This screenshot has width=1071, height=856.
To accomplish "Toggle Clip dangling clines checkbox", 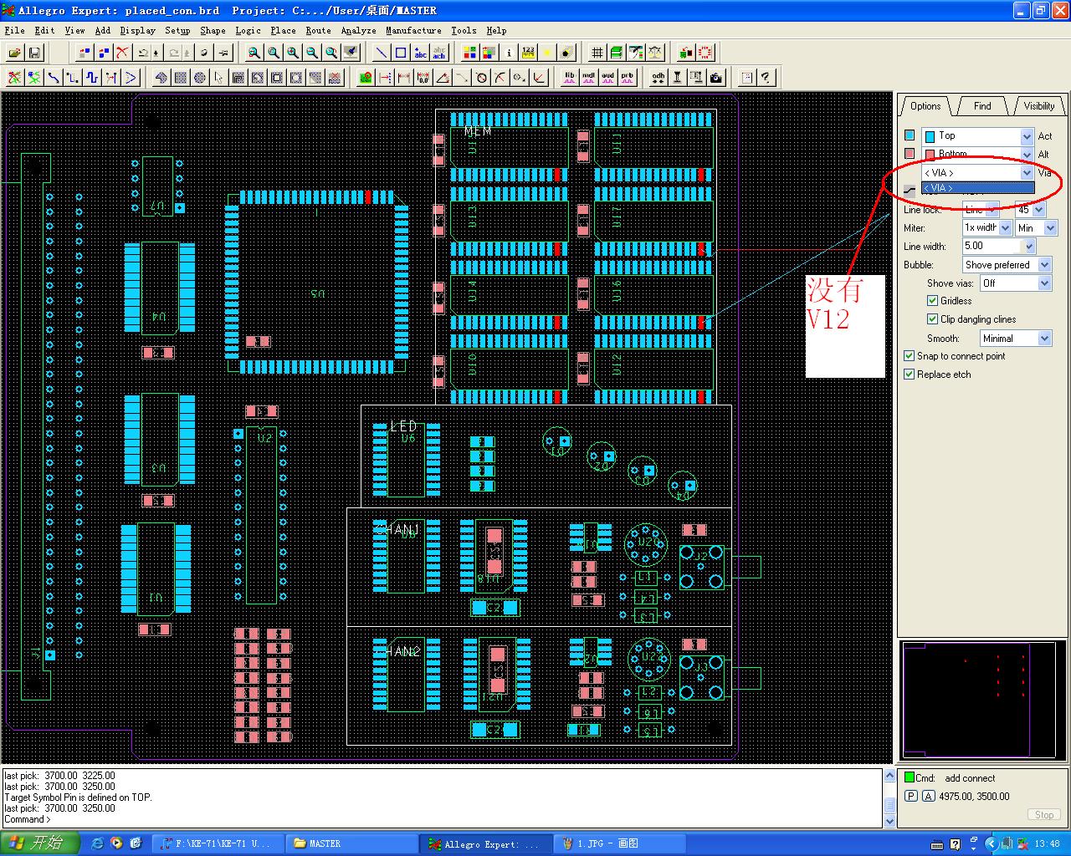I will click(x=932, y=319).
